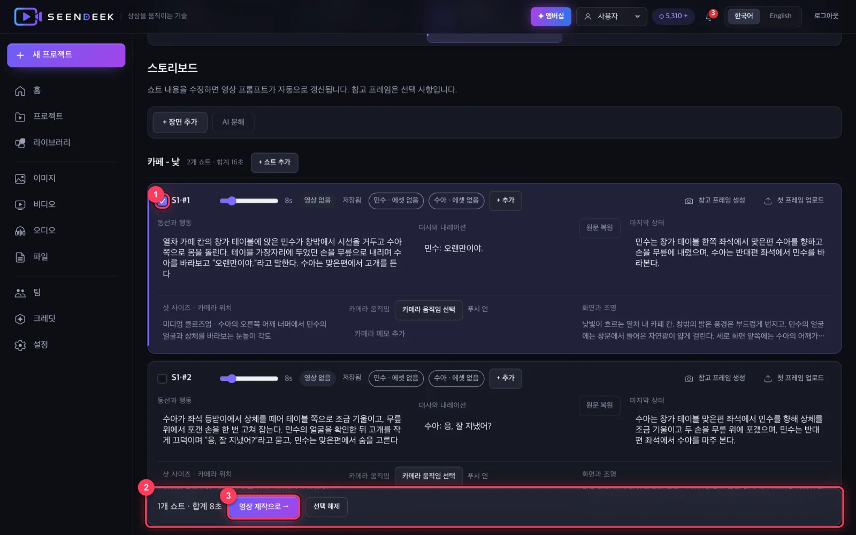The image size is (856, 535).
Task: Add a character asset to S1·#1
Action: 505,201
